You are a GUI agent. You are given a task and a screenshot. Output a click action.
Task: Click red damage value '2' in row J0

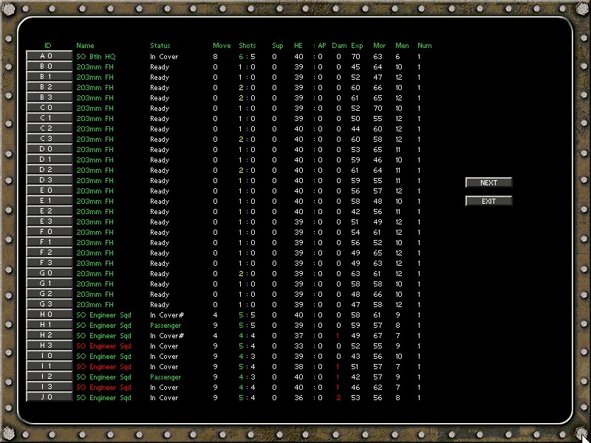tap(338, 397)
